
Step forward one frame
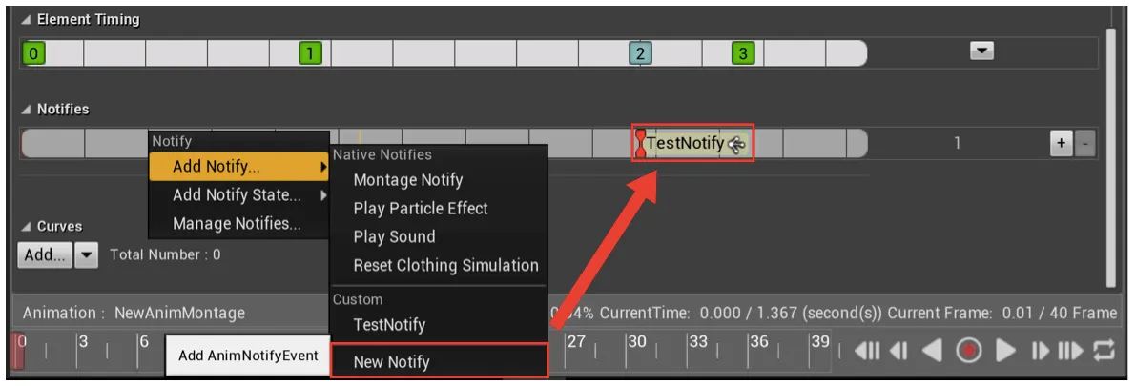[1041, 352]
